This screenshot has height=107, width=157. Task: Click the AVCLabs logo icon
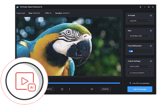tap(17, 7)
